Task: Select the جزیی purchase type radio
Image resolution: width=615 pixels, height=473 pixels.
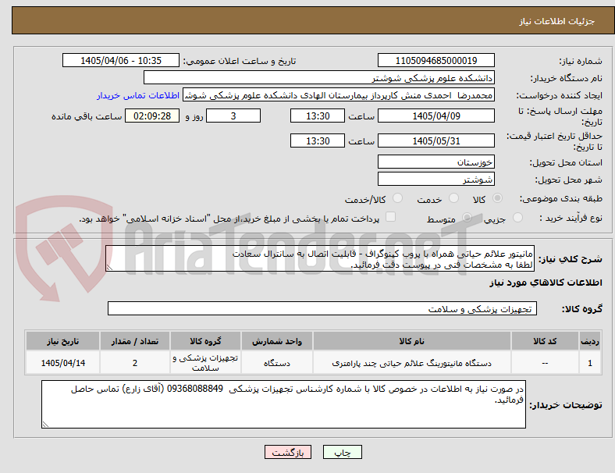Action: [x=517, y=217]
